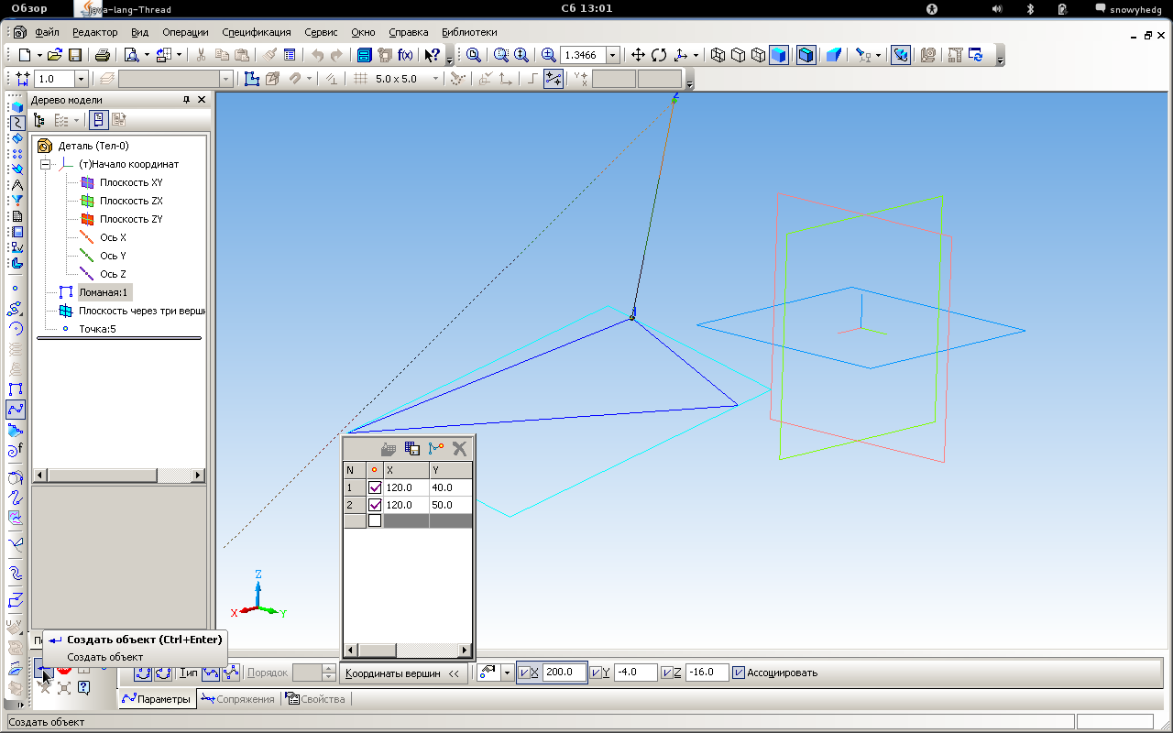The height and width of the screenshot is (733, 1173).
Task: Tick the empty checkbox in third vertex row
Action: 374,520
